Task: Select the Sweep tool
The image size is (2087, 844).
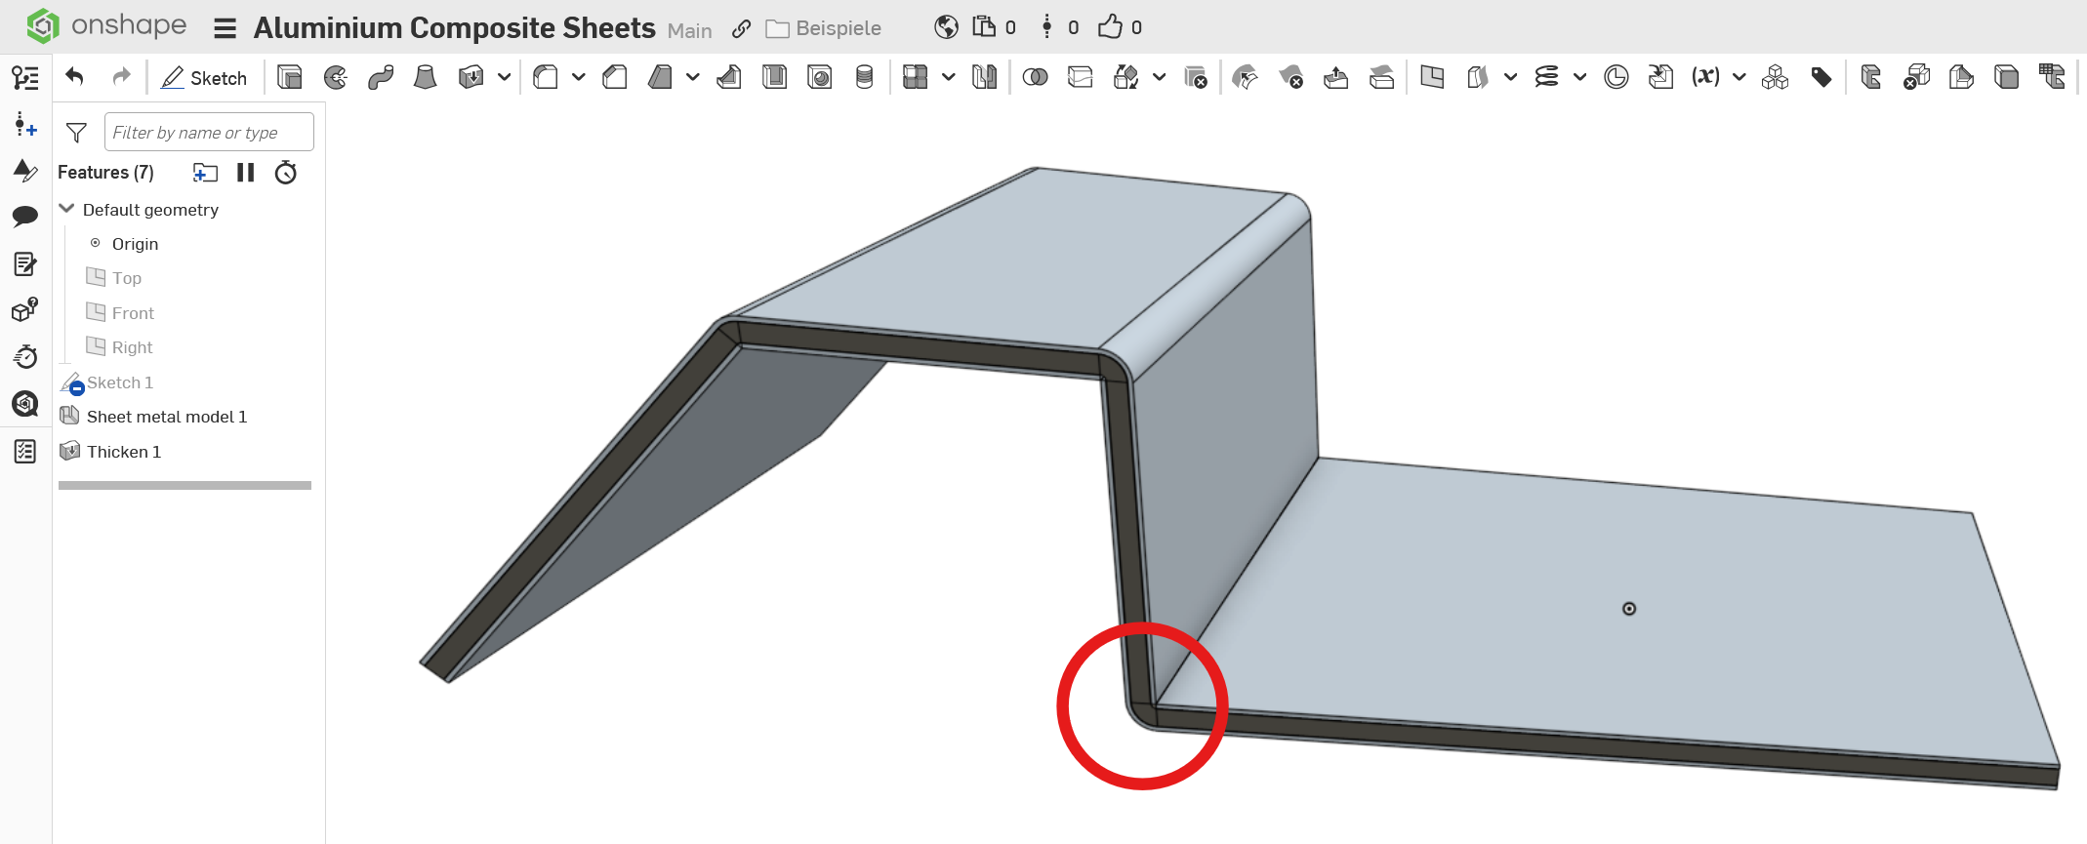Action: tap(381, 77)
